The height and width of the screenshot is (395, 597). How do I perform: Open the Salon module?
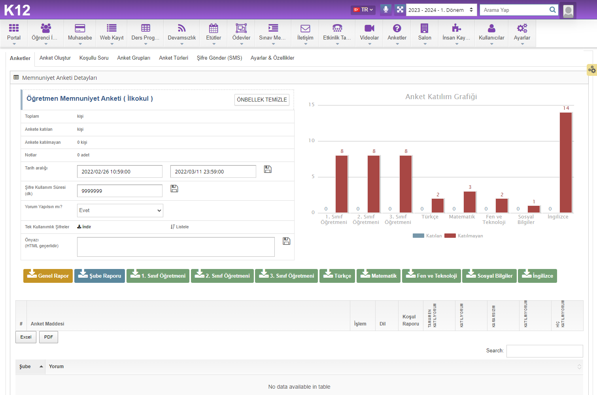coord(425,33)
